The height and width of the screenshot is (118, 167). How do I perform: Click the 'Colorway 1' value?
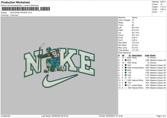tap(15, 15)
